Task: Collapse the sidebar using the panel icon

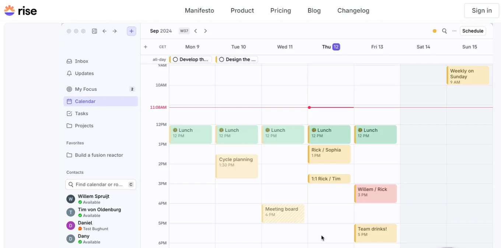Action: (x=94, y=31)
